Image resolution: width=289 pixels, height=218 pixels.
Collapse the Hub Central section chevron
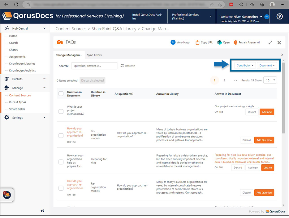pyautogui.click(x=45, y=28)
